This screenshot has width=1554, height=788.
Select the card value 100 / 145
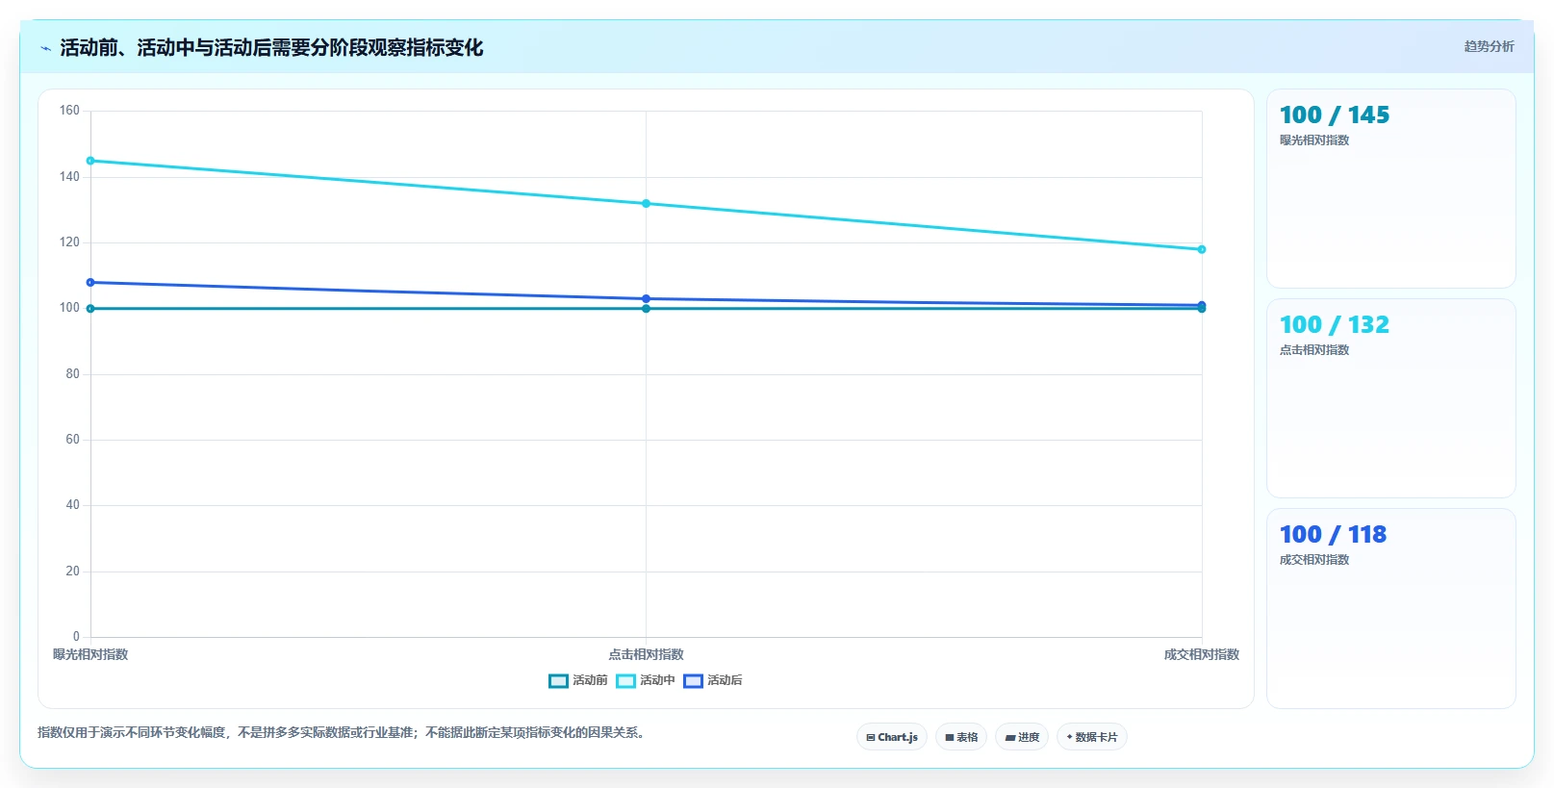click(x=1335, y=115)
